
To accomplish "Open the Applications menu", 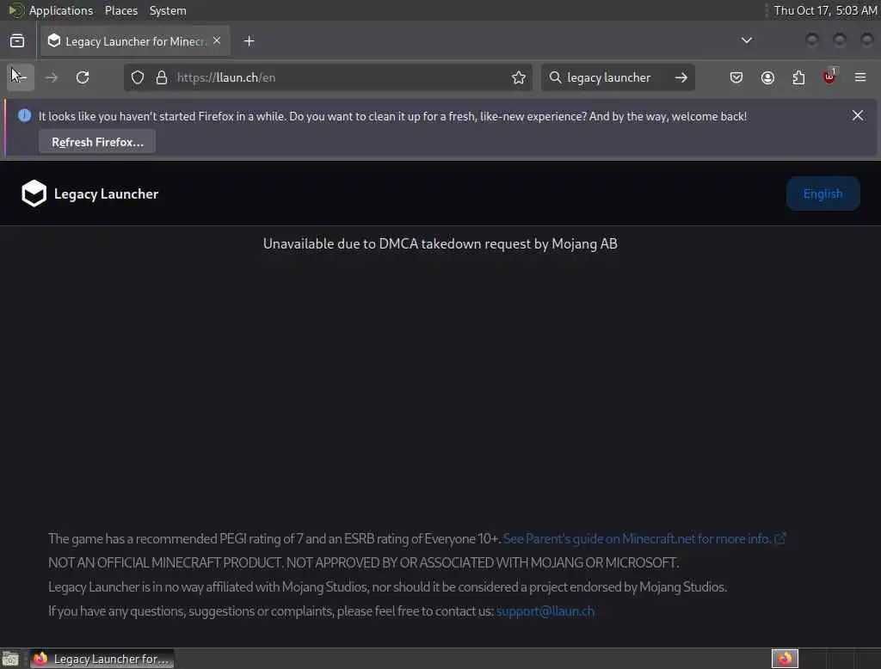I will [61, 10].
